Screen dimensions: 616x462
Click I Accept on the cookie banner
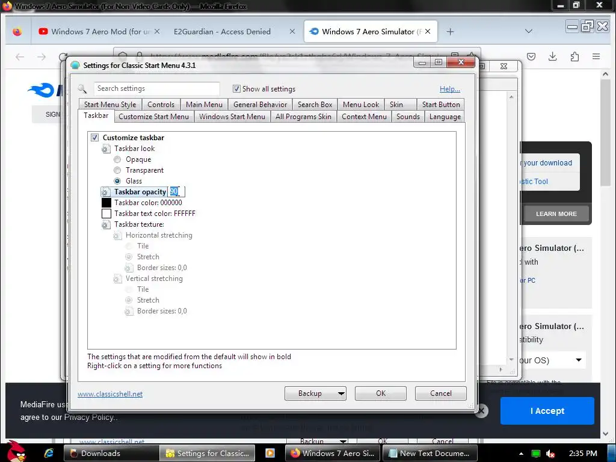pos(547,411)
